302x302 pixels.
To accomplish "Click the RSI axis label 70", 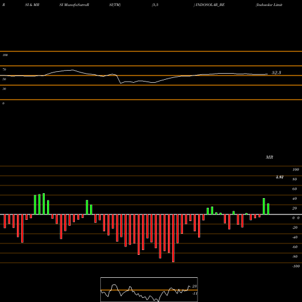I will coord(4,69).
